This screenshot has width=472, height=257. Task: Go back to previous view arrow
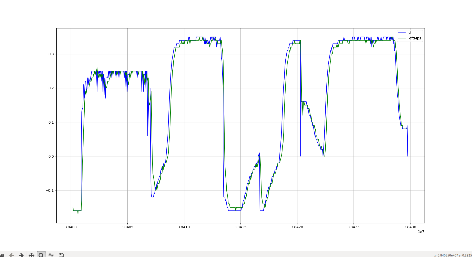pos(12,255)
